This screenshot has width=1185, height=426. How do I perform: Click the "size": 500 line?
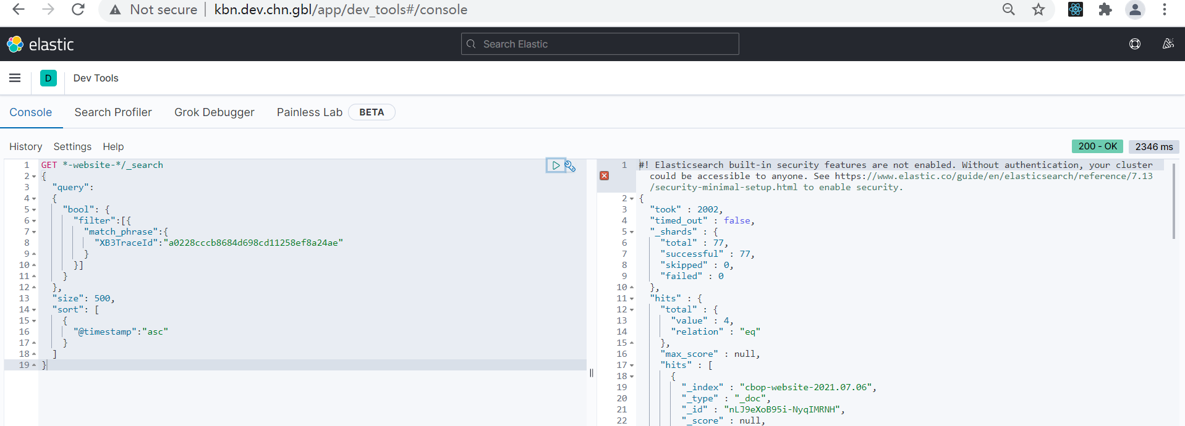click(x=83, y=298)
